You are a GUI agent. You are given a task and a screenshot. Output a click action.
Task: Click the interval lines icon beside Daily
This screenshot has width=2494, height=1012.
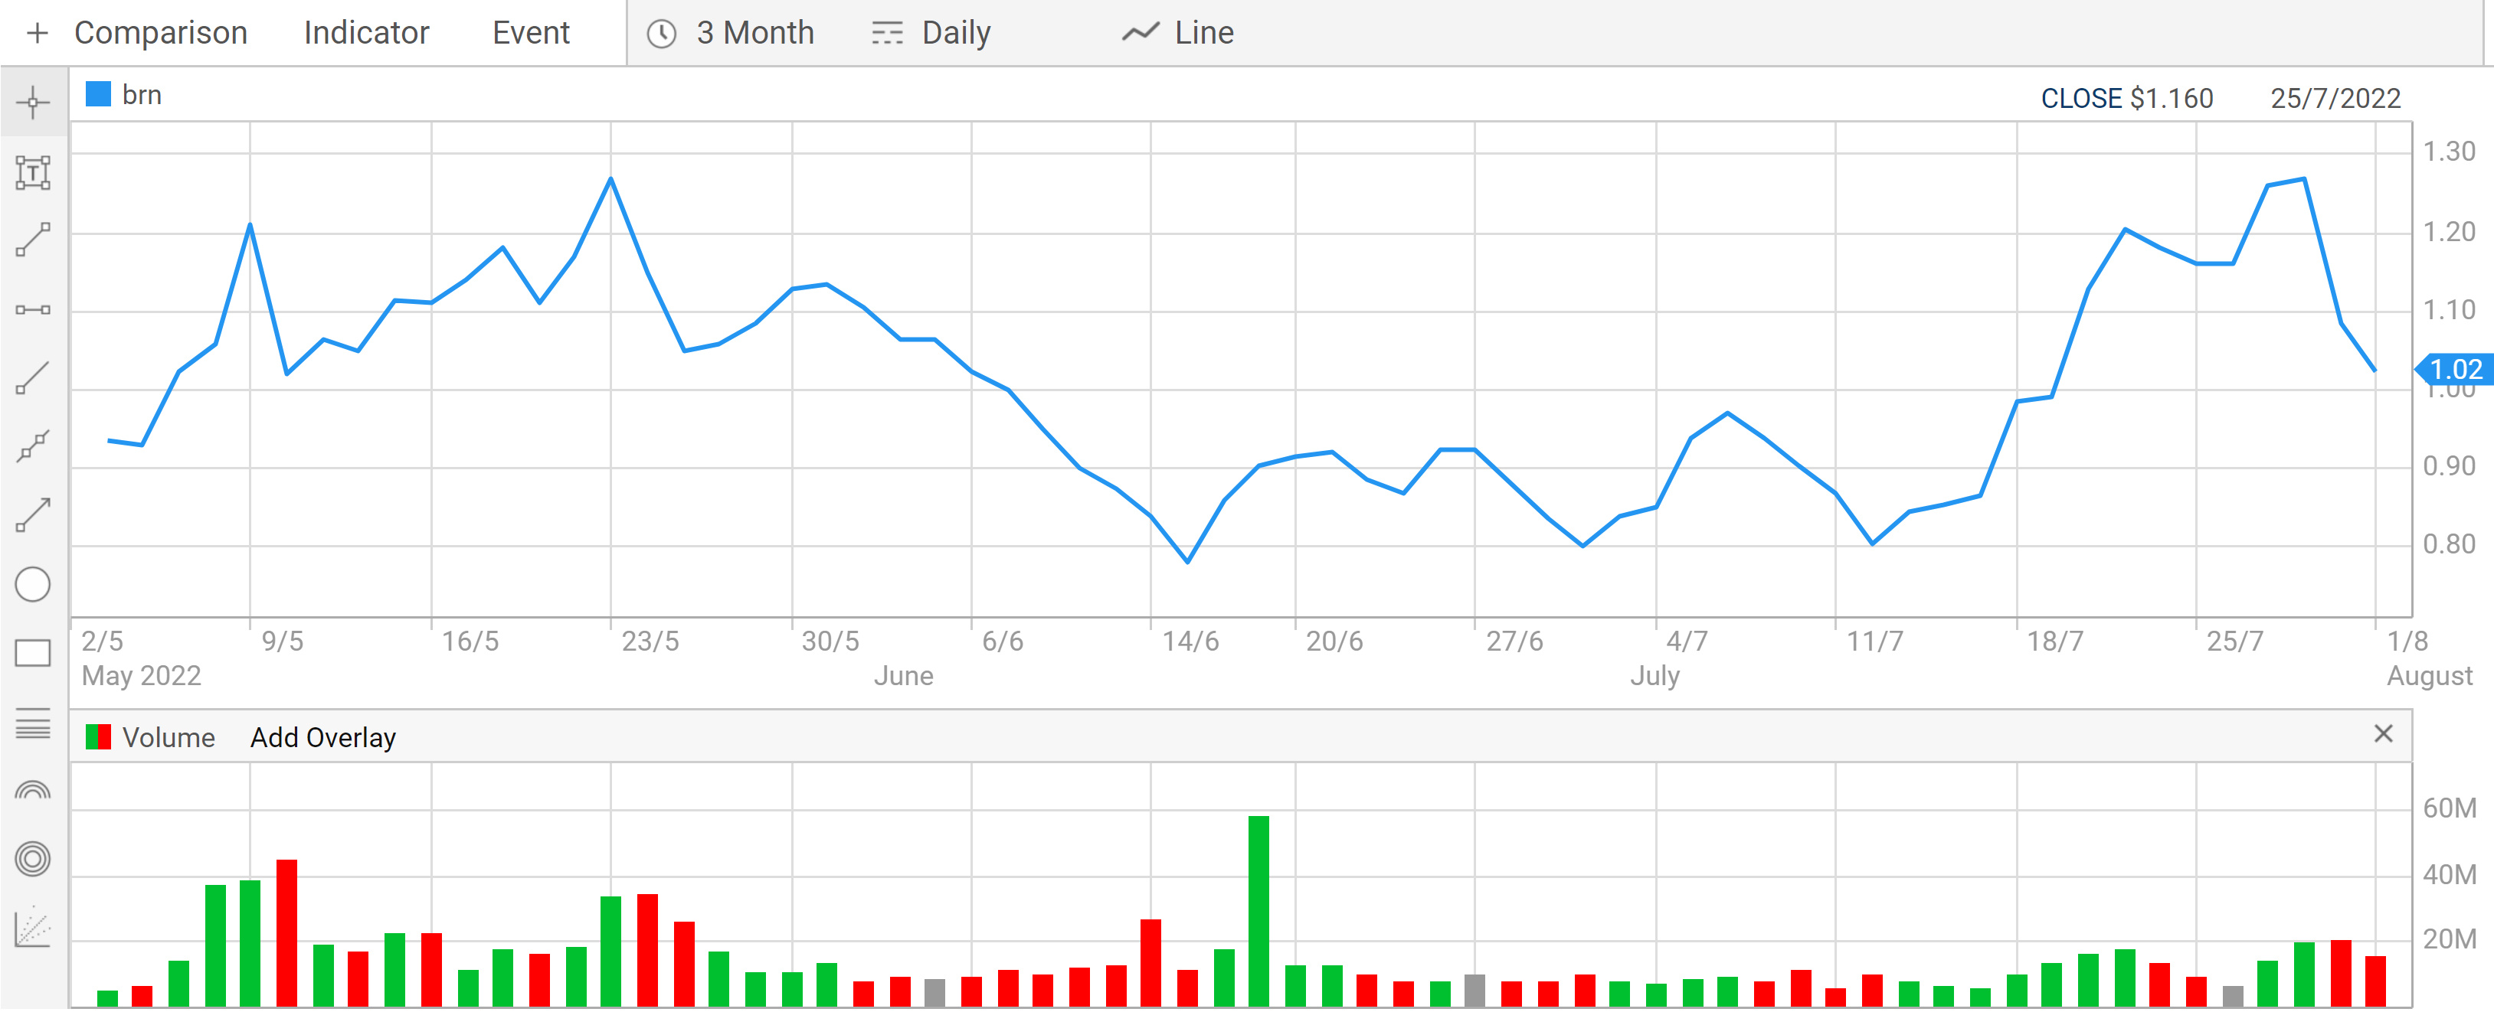(x=887, y=34)
